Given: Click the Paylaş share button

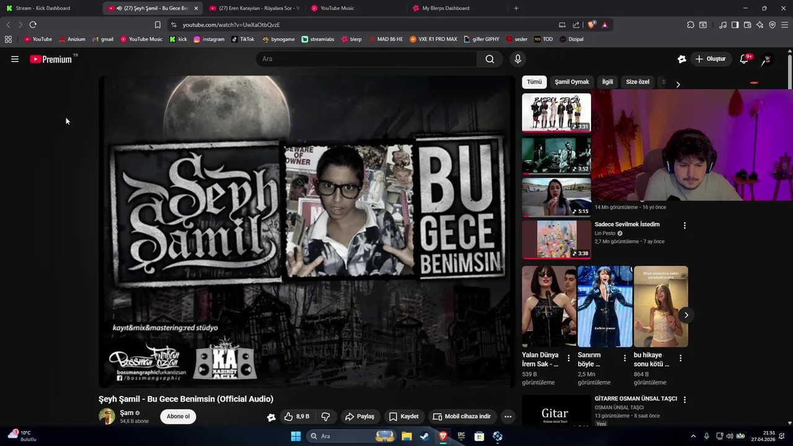Looking at the screenshot, I should click(360, 416).
